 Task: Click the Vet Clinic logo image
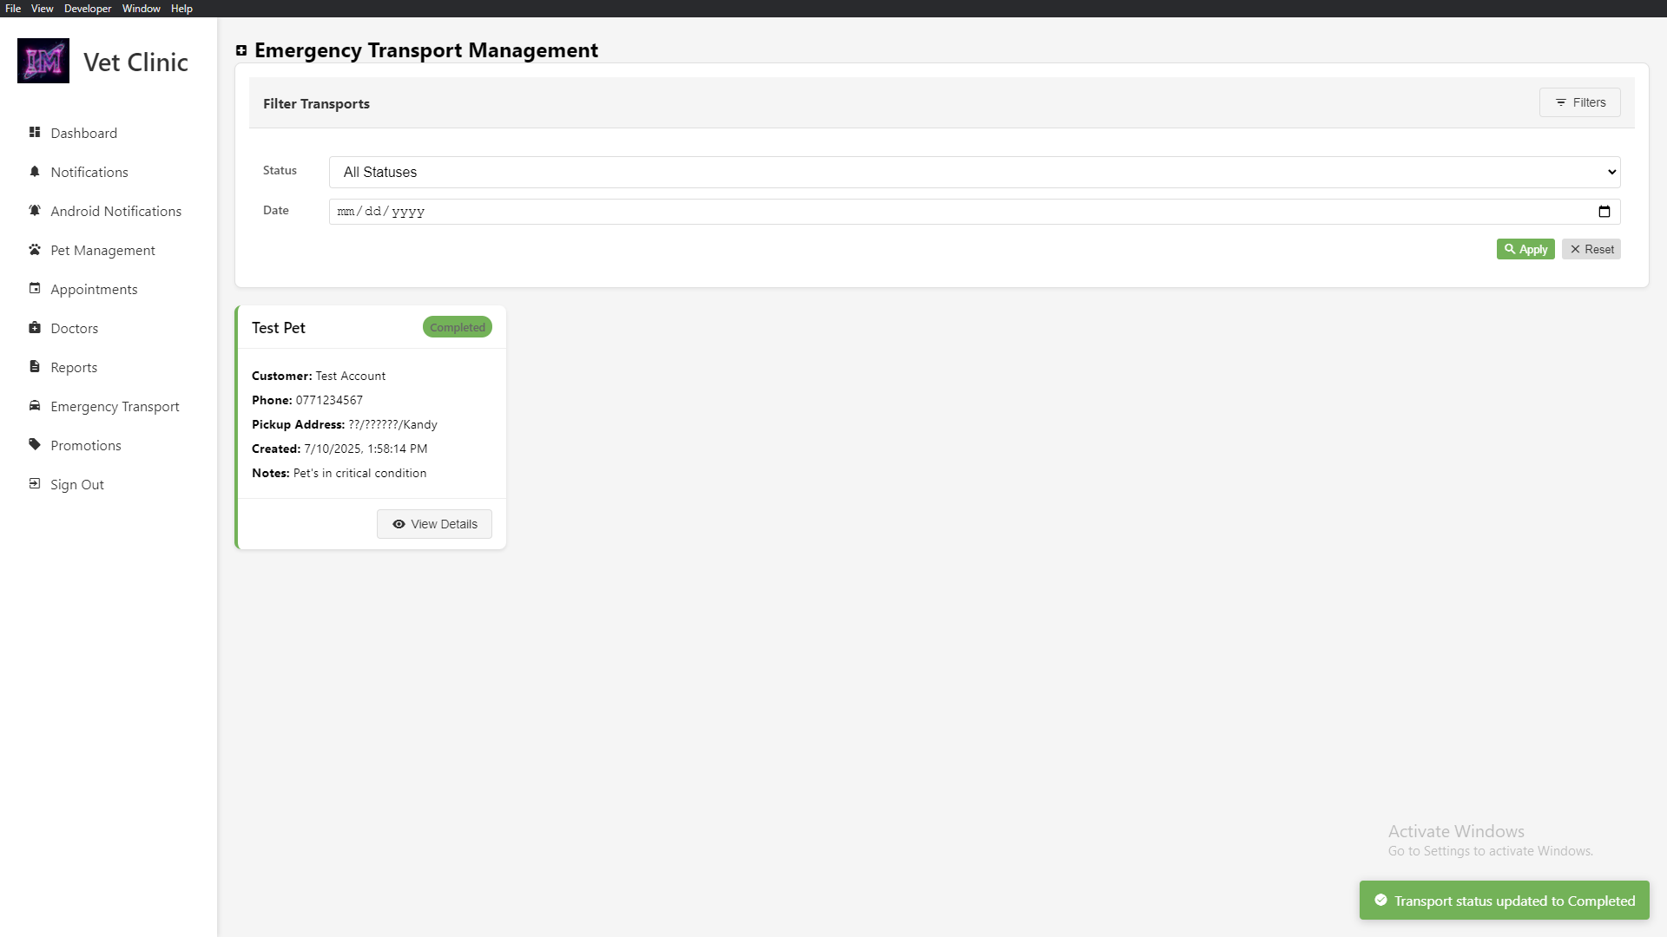tap(43, 60)
